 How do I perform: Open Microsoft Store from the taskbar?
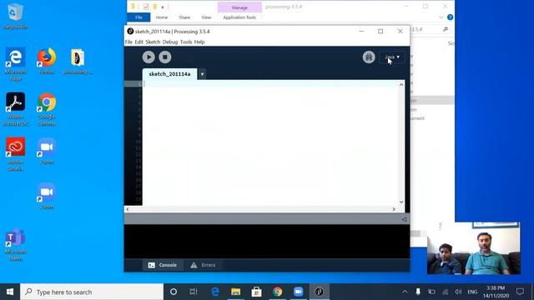(x=256, y=292)
